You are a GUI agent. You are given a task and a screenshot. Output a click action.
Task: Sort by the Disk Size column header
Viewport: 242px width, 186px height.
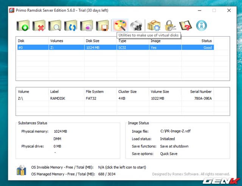[93, 41]
